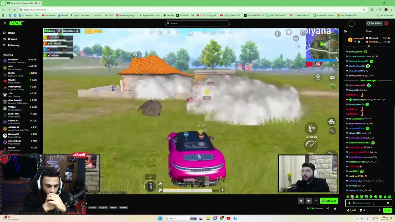Expand the chat leaderboard chevron
The width and height of the screenshot is (395, 222).
pyautogui.click(x=368, y=46)
